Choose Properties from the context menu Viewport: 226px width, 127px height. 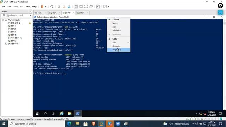pos(119,50)
